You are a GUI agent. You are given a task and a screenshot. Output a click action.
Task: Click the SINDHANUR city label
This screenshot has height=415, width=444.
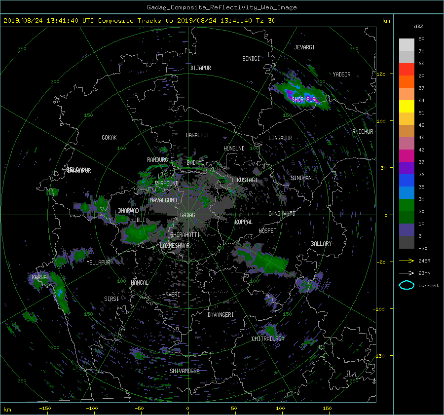click(304, 178)
